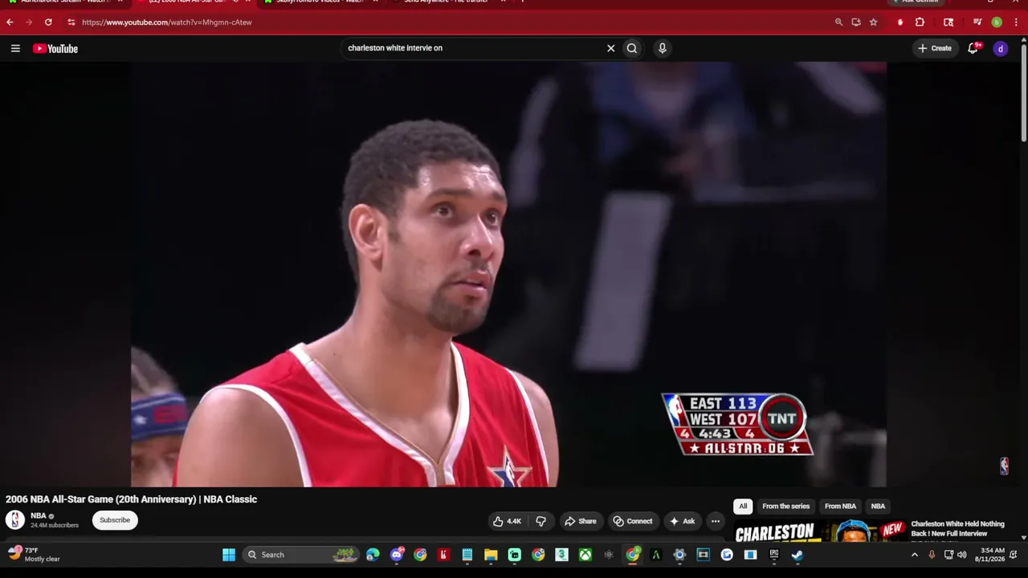This screenshot has width=1028, height=578.
Task: Reload the current browser page
Action: click(x=48, y=22)
